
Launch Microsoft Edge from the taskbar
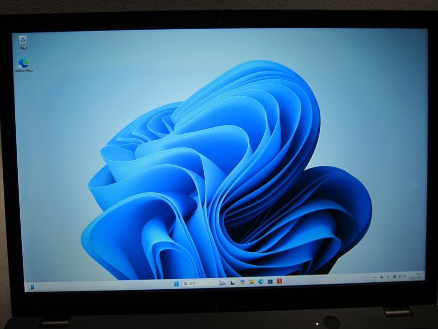[x=261, y=281]
